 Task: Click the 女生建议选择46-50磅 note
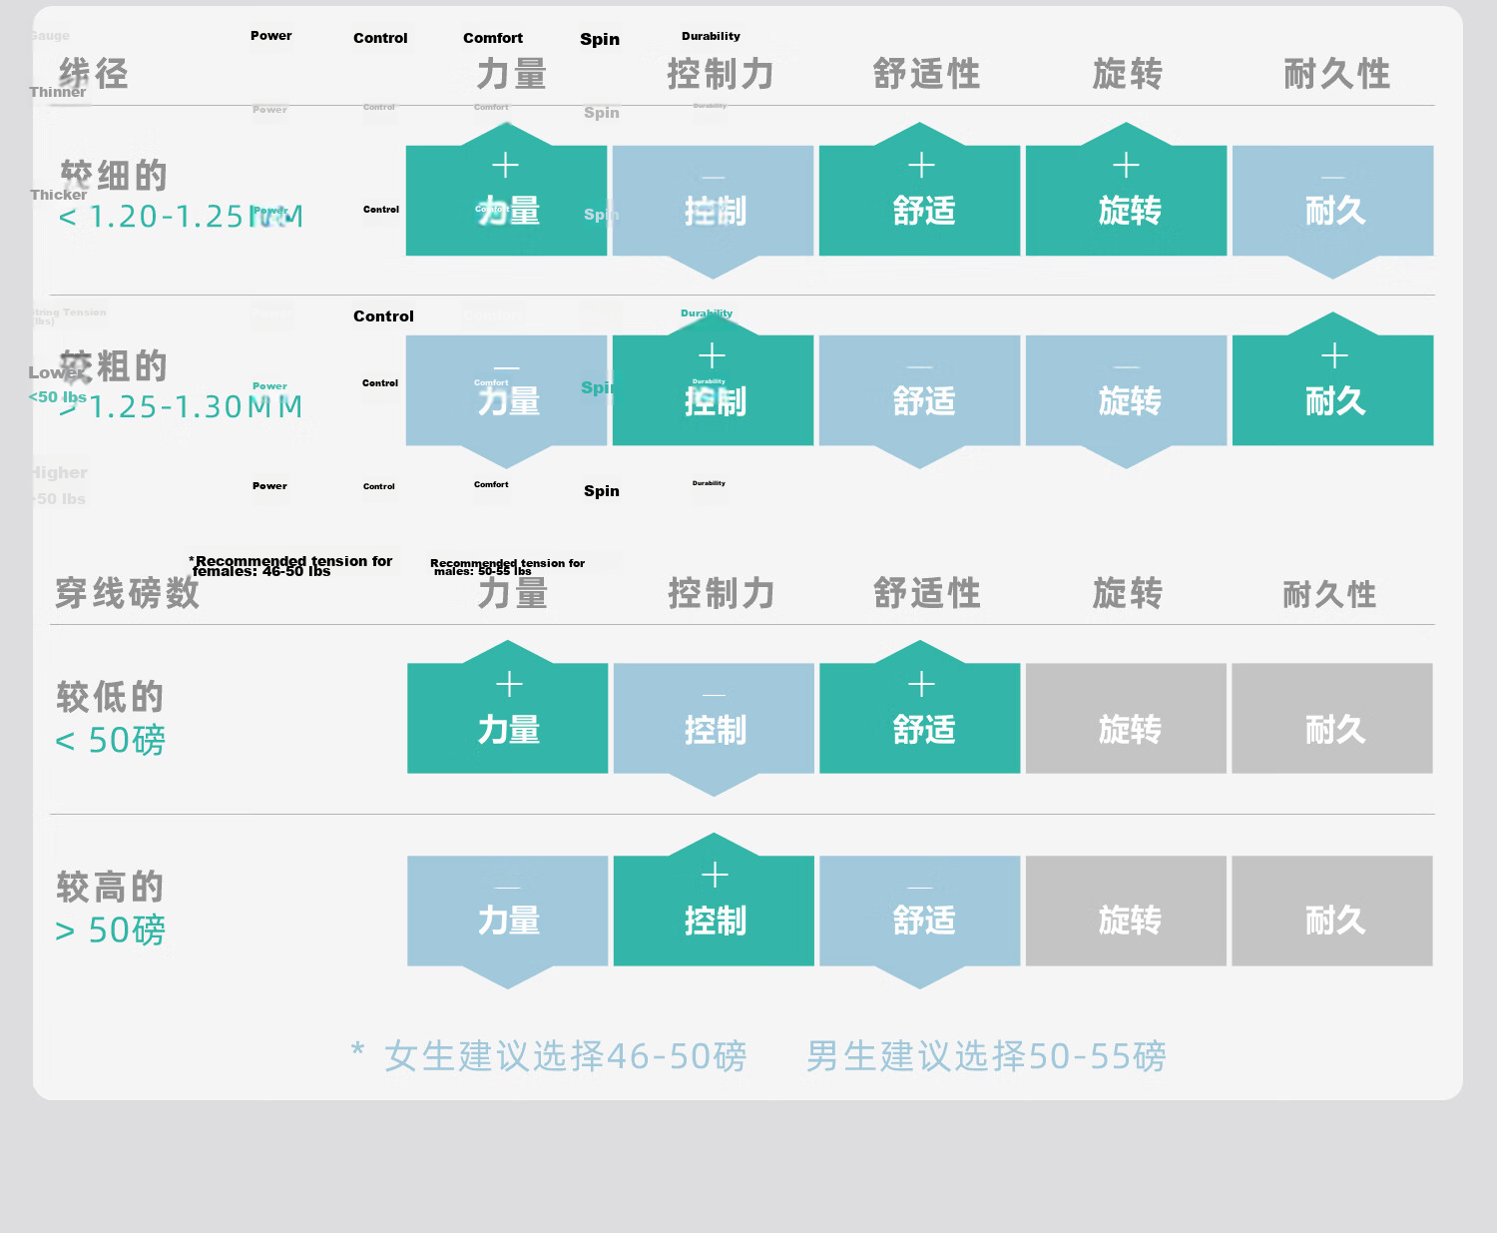tap(565, 1056)
